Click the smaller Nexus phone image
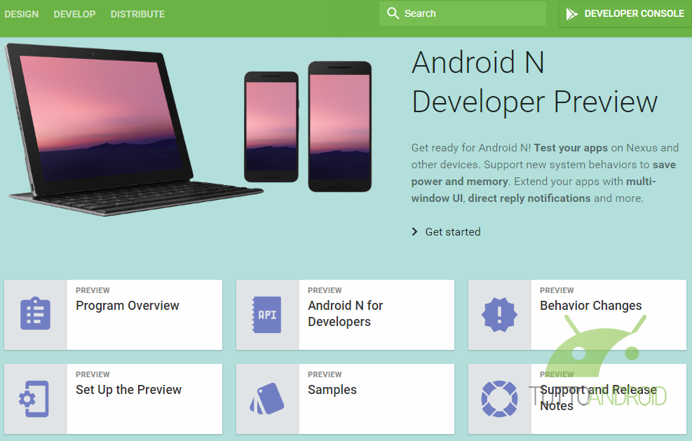The height and width of the screenshot is (441, 692). click(x=271, y=127)
